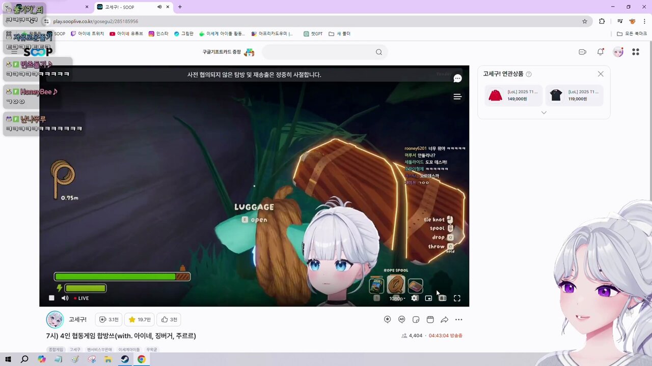
Task: Open Chrome extensions puzzle icon
Action: point(602,21)
